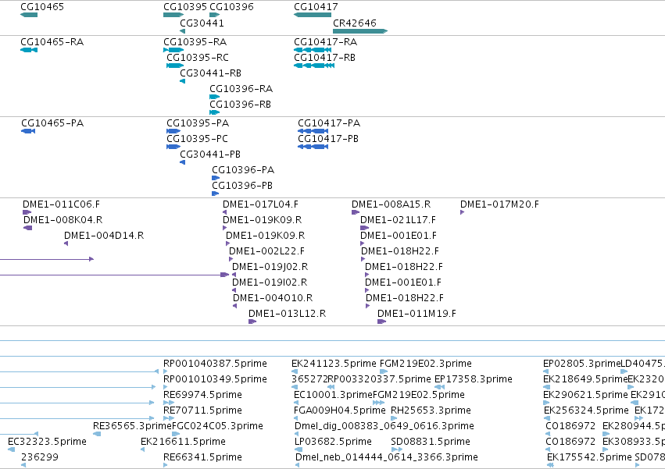This screenshot has width=665, height=469.
Task: Open the DME1-017M20.F feature label
Action: click(499, 204)
